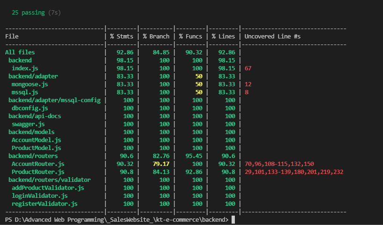Viewport: 383px width, 225px height.
Task: Click mongoose.js in the coverage table
Action: 30,84
